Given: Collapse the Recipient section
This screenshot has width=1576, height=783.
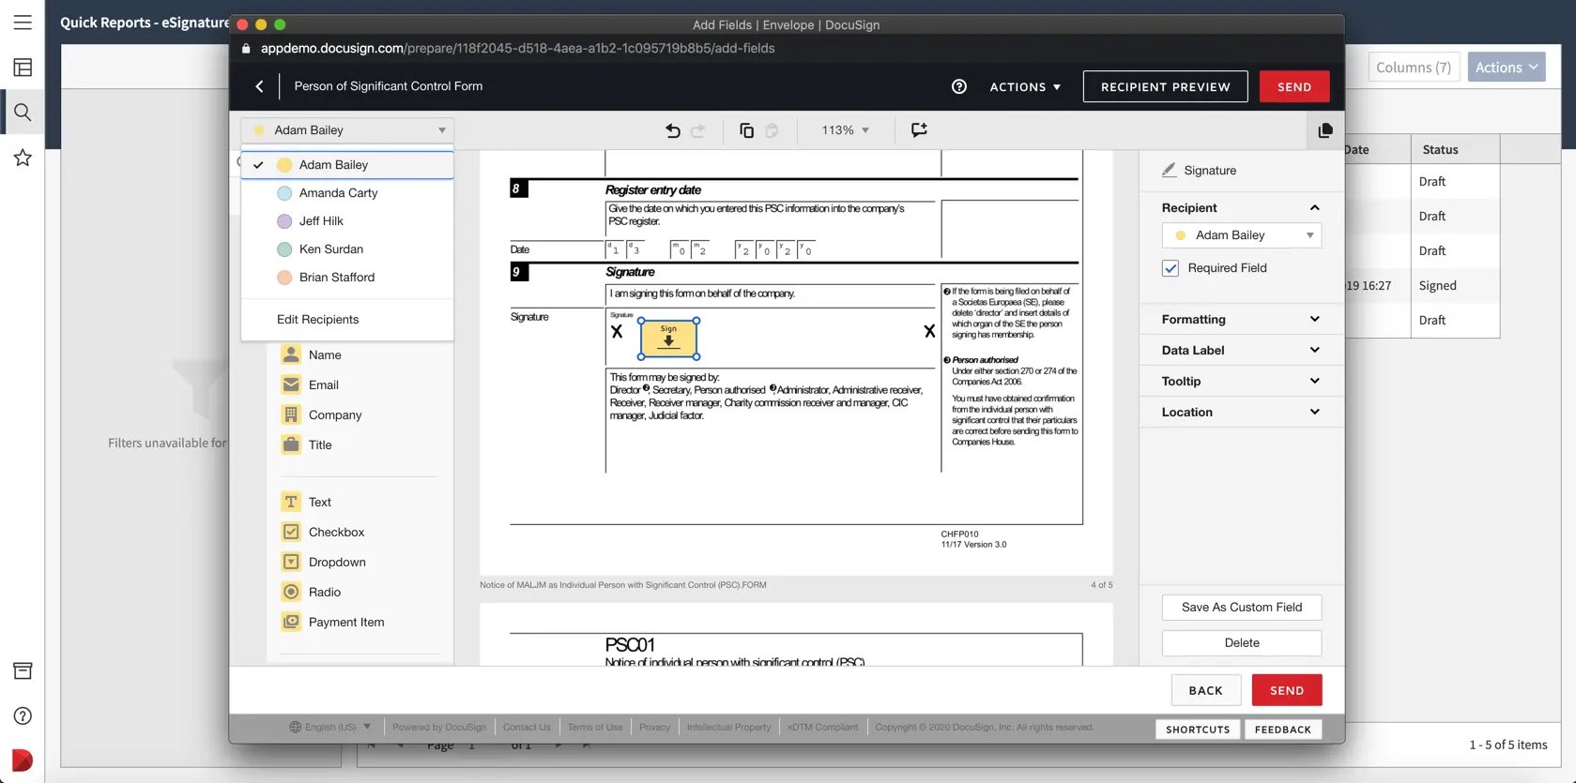Looking at the screenshot, I should pyautogui.click(x=1314, y=208).
